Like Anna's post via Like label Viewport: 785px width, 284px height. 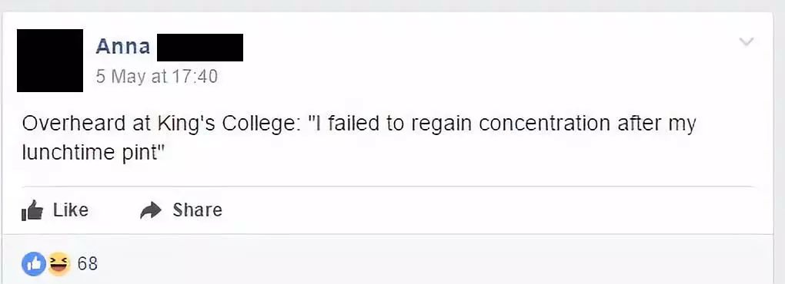click(x=71, y=210)
